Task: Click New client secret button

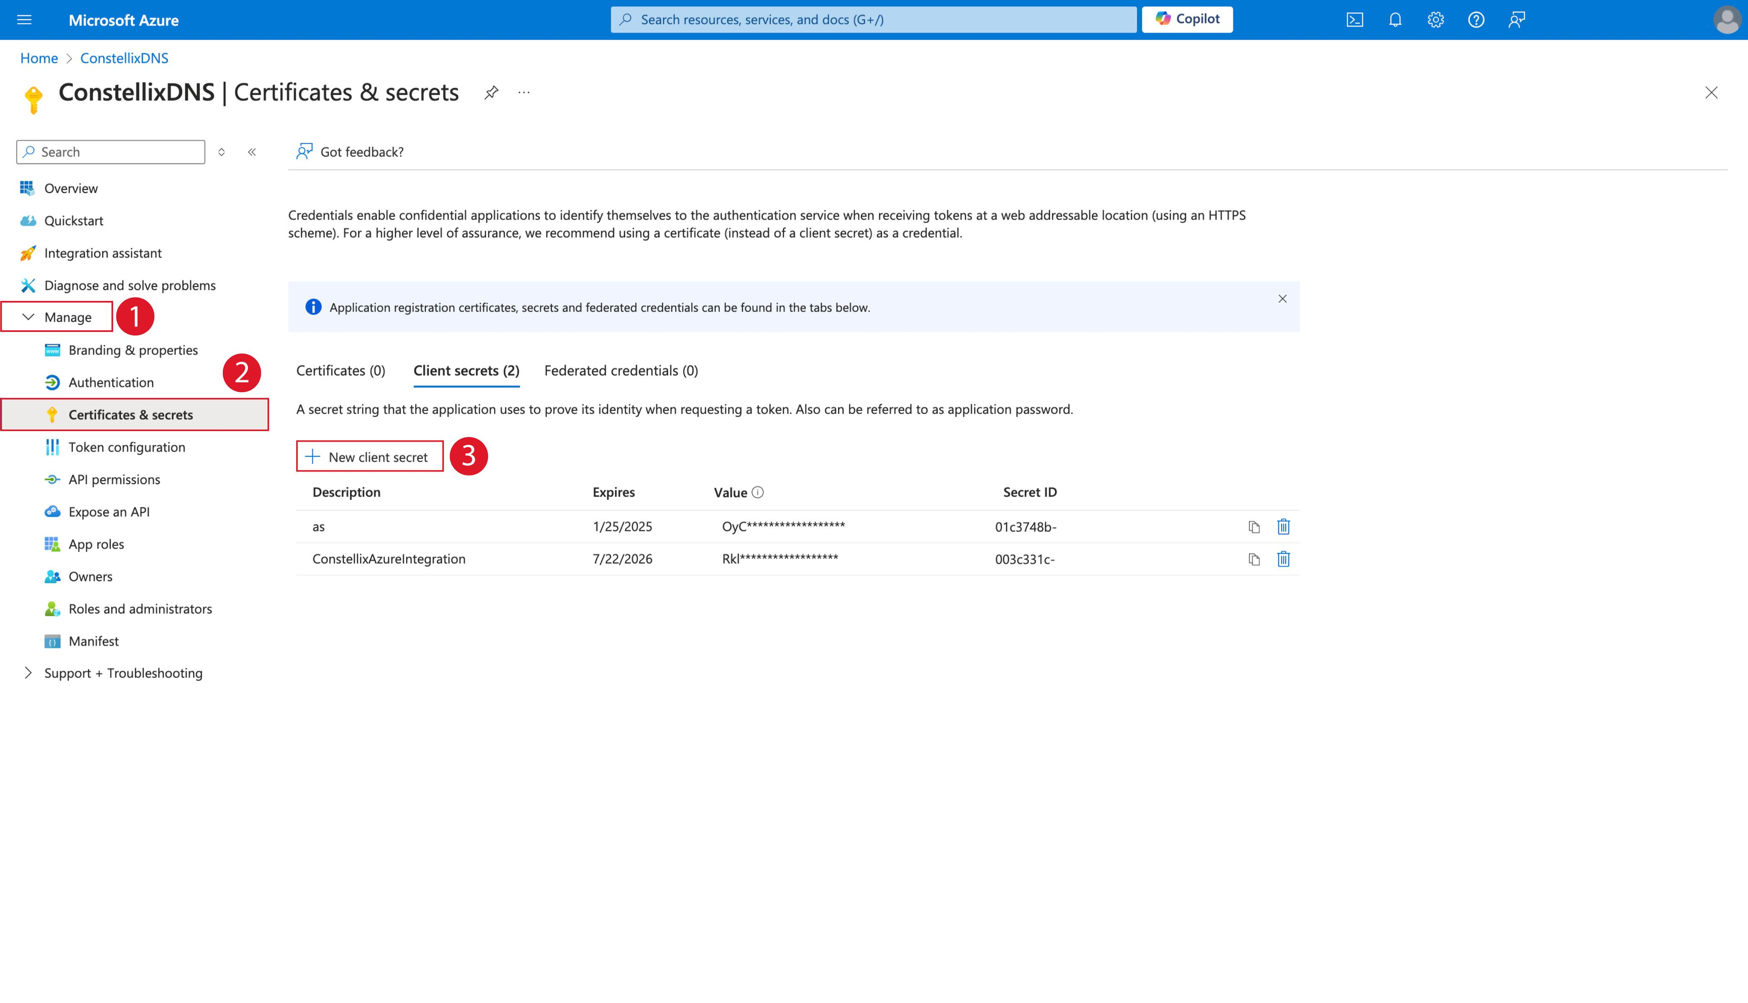Action: tap(370, 457)
